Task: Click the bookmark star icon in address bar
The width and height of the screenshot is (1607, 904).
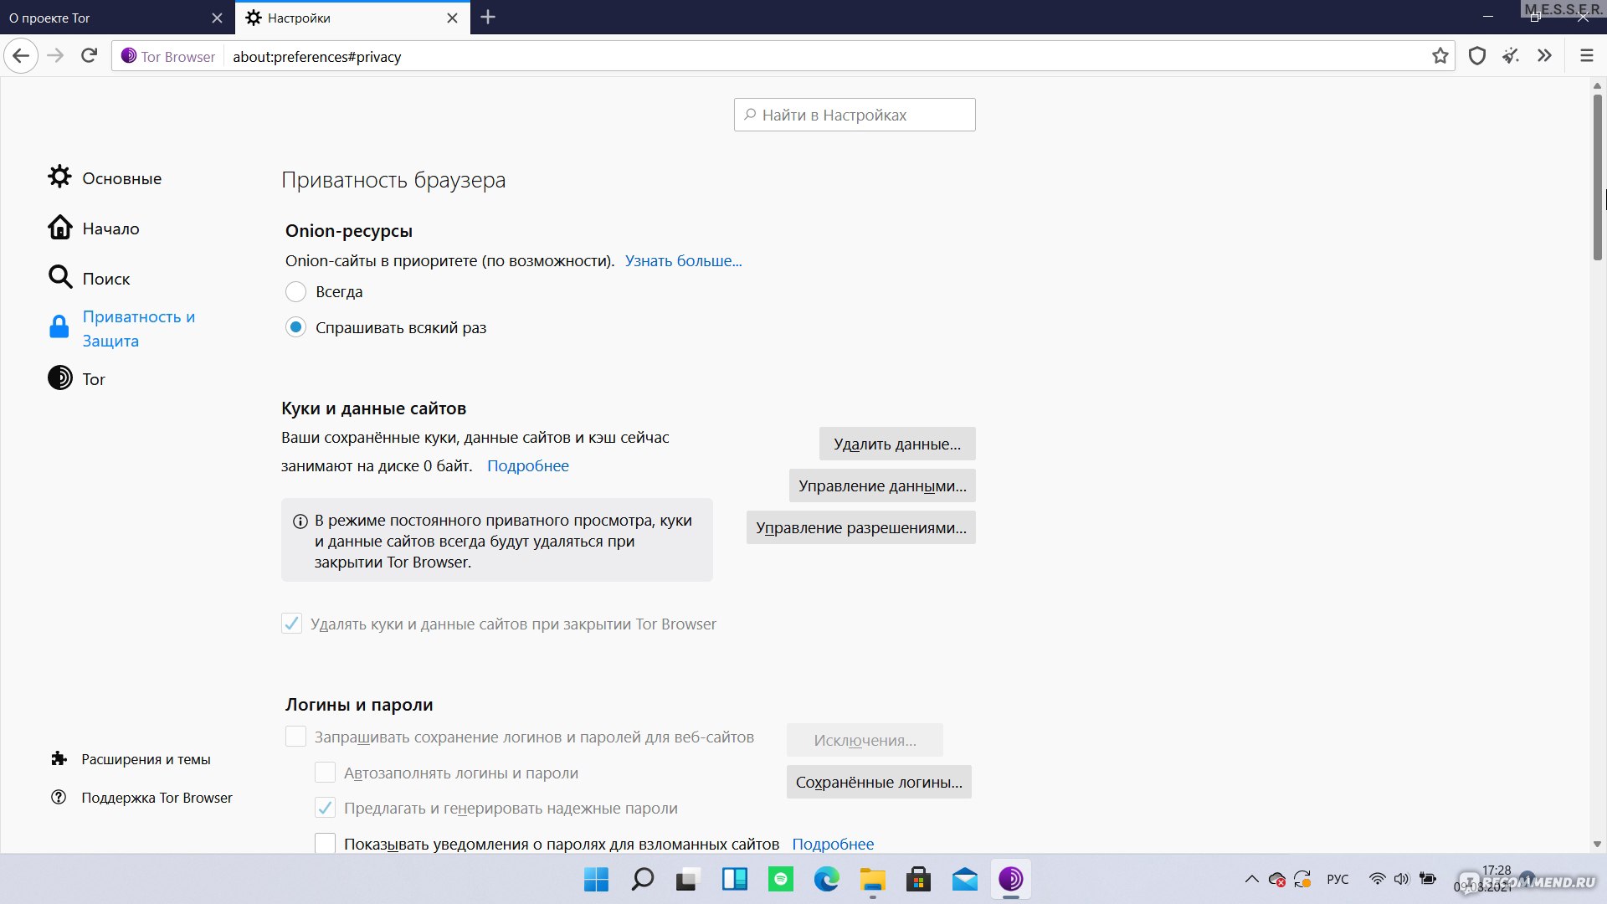Action: coord(1441,56)
